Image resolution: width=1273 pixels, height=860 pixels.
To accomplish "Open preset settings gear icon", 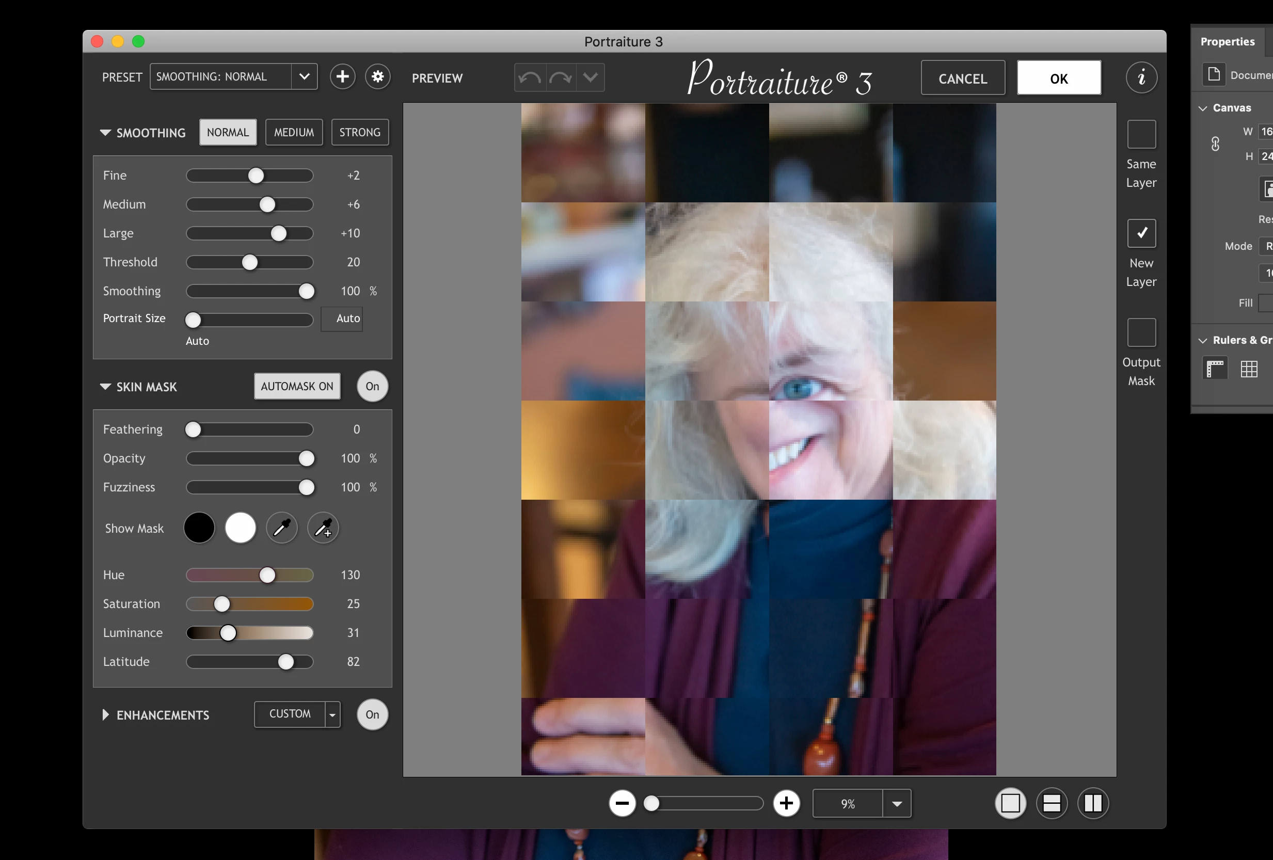I will [x=377, y=77].
